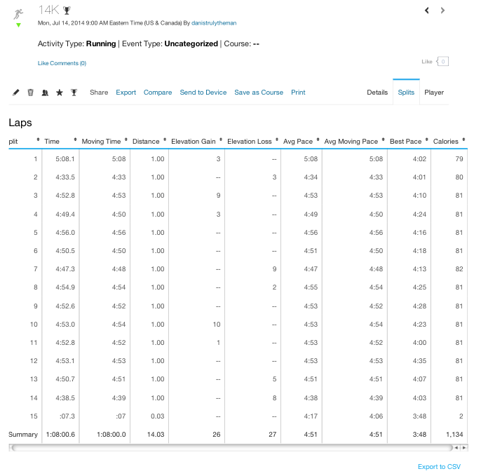Click the trash delete icon
The width and height of the screenshot is (481, 476).
coord(30,93)
